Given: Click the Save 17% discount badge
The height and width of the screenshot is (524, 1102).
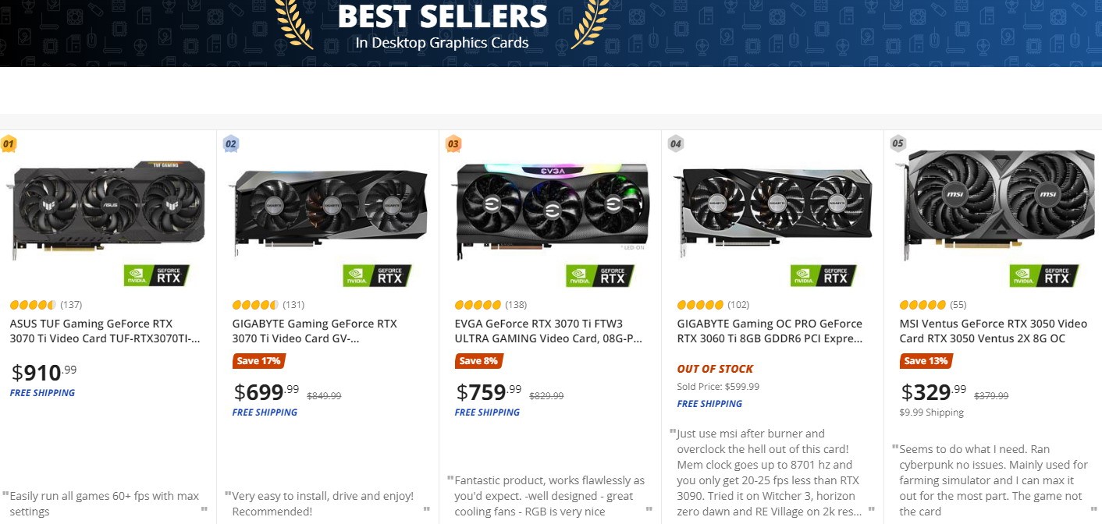Looking at the screenshot, I should 258,361.
